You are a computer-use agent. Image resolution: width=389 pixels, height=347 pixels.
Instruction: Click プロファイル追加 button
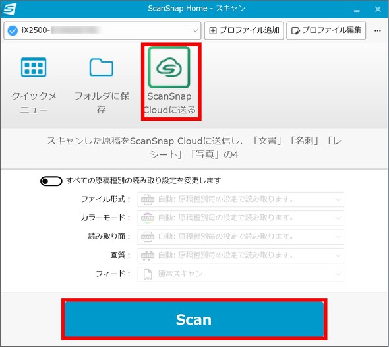pos(244,30)
